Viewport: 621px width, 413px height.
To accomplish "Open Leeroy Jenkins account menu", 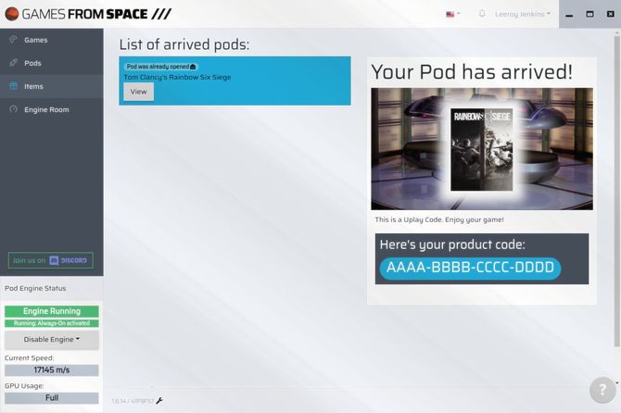I will coord(523,14).
